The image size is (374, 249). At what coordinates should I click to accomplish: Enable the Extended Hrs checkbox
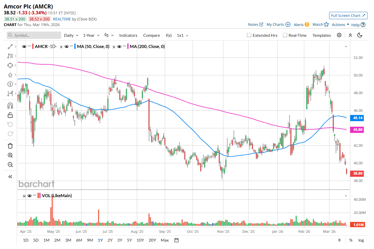249,35
